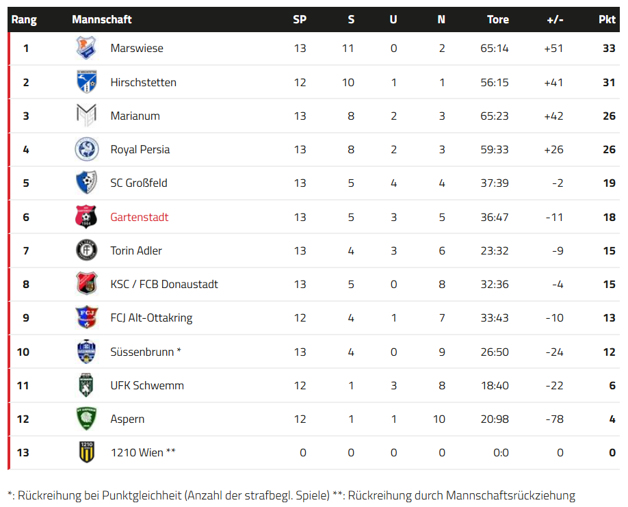Screen dimensions: 628x507
Task: Click the UFK Schwemm green crest
Action: [x=86, y=385]
